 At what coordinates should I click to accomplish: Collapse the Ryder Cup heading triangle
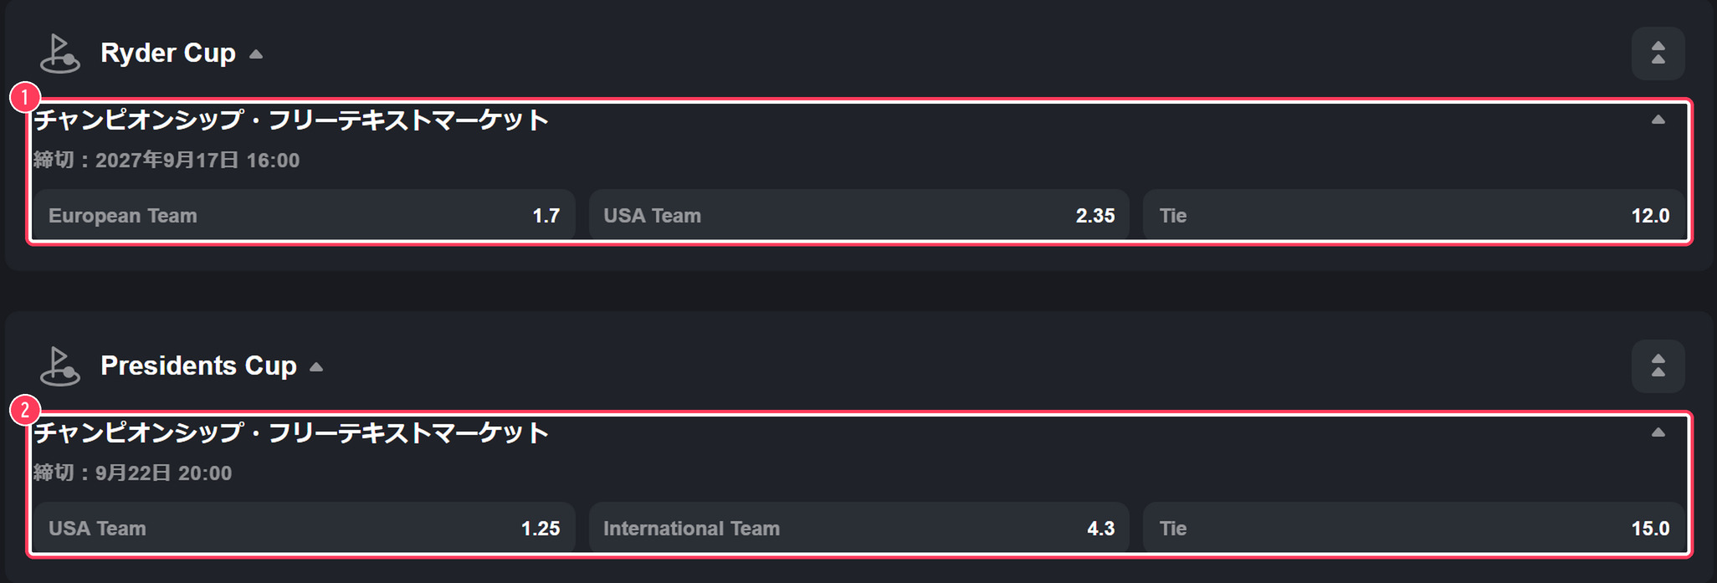256,54
